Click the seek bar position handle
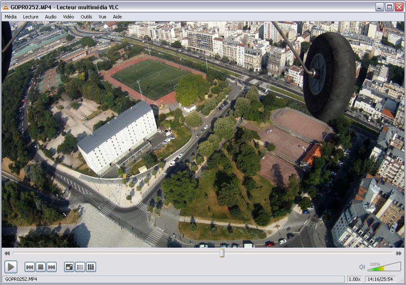406x285 pixels. tap(222, 253)
